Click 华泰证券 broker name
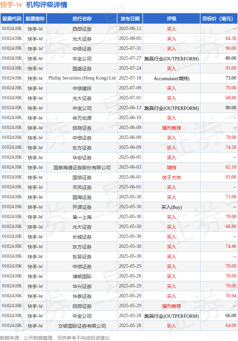Image resolution: width=238 pixels, height=341 pixels. tap(82, 296)
